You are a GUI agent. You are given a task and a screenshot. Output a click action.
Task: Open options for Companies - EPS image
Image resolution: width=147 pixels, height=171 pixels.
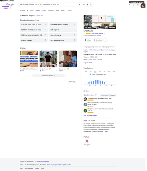76,71
